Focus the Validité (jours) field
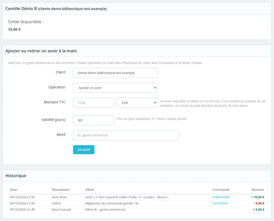This screenshot has height=221, width=274. coord(93,120)
